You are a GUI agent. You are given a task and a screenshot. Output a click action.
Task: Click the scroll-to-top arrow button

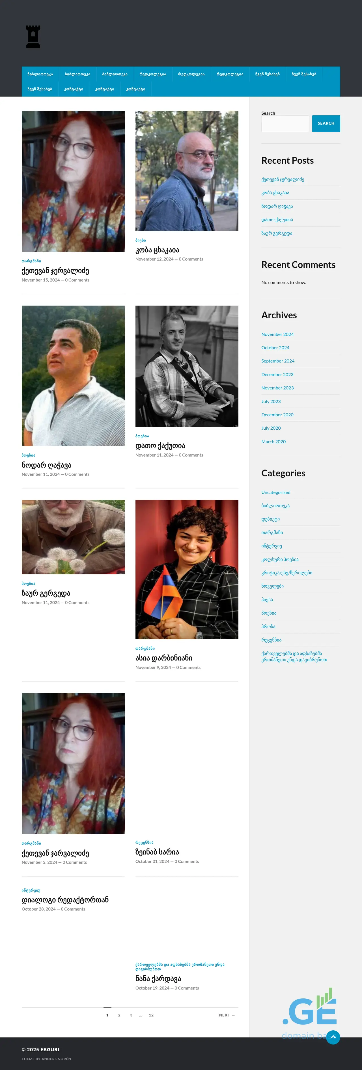click(x=333, y=1037)
